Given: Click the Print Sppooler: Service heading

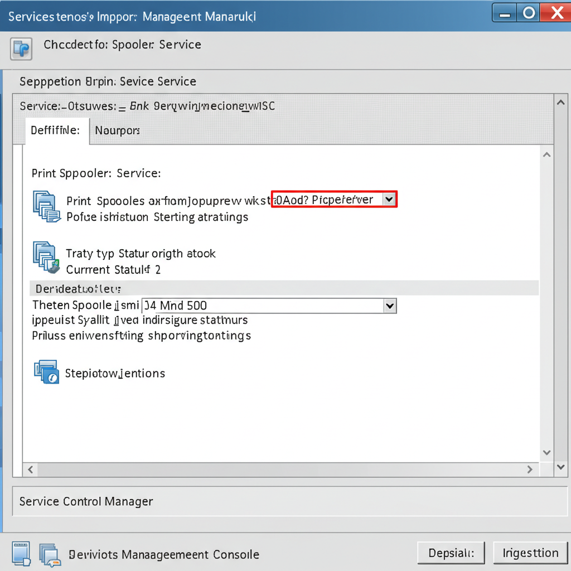Looking at the screenshot, I should 96,173.
